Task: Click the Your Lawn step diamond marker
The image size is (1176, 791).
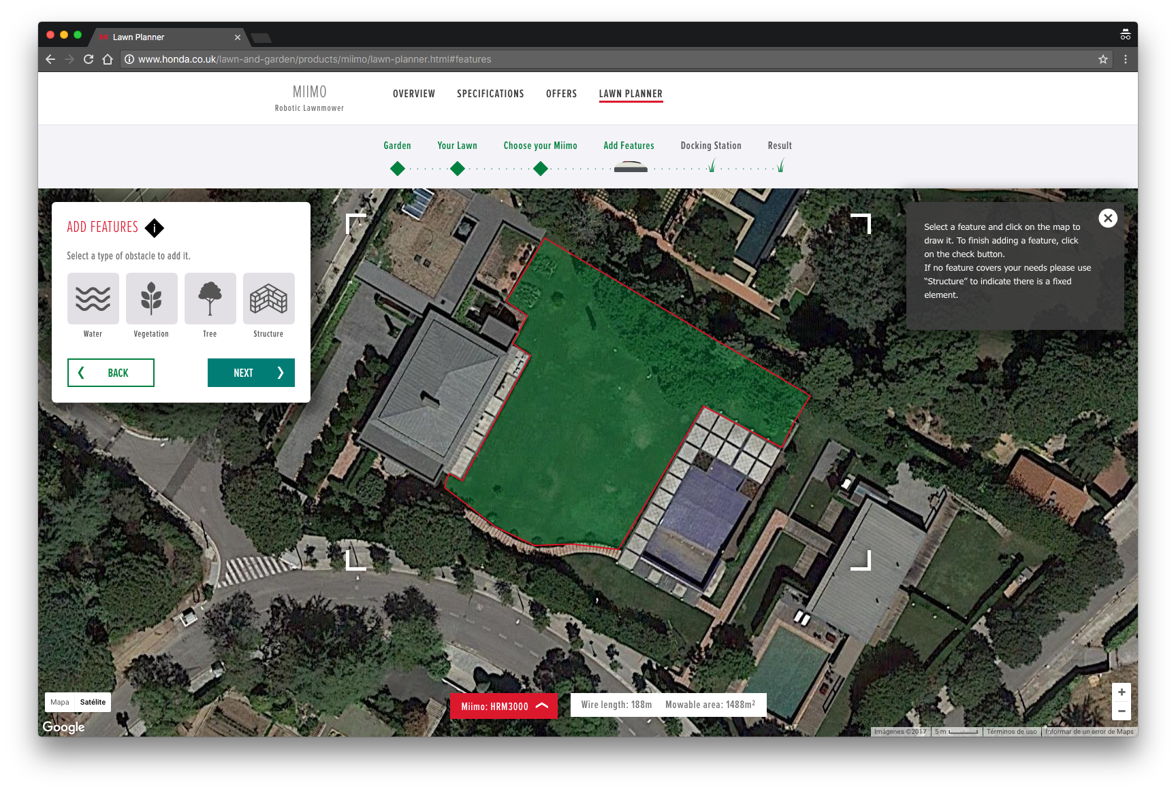Action: click(x=458, y=169)
